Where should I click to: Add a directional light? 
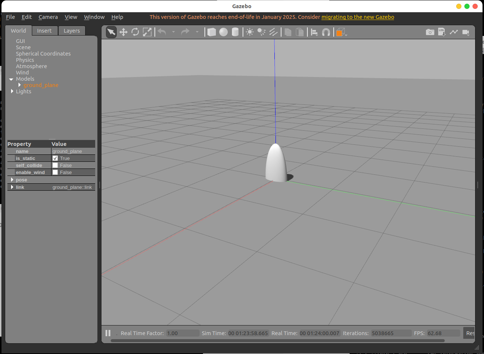coord(273,32)
